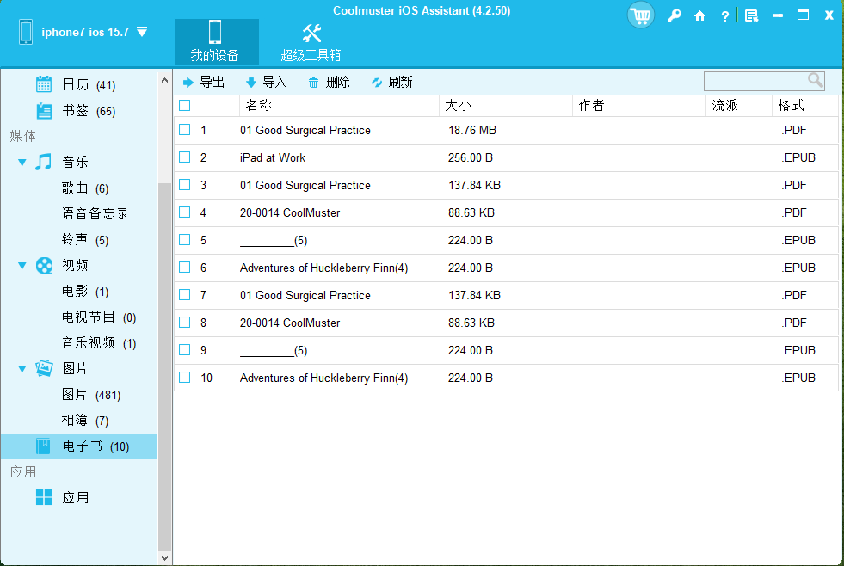Click the ebook icon beside 电子书
The image size is (844, 566).
43,446
